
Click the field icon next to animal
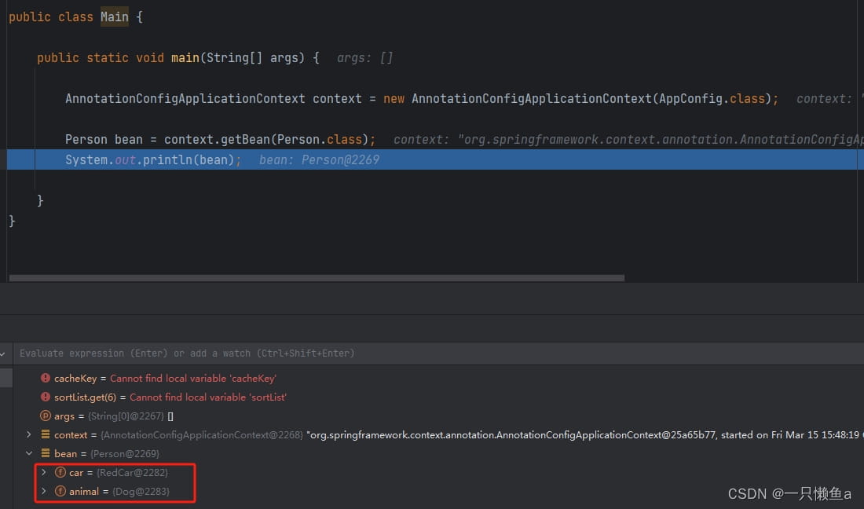[x=60, y=491]
